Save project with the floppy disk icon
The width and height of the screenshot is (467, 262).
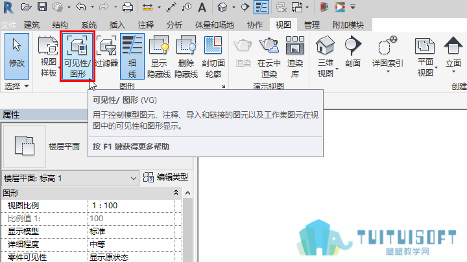[42, 7]
